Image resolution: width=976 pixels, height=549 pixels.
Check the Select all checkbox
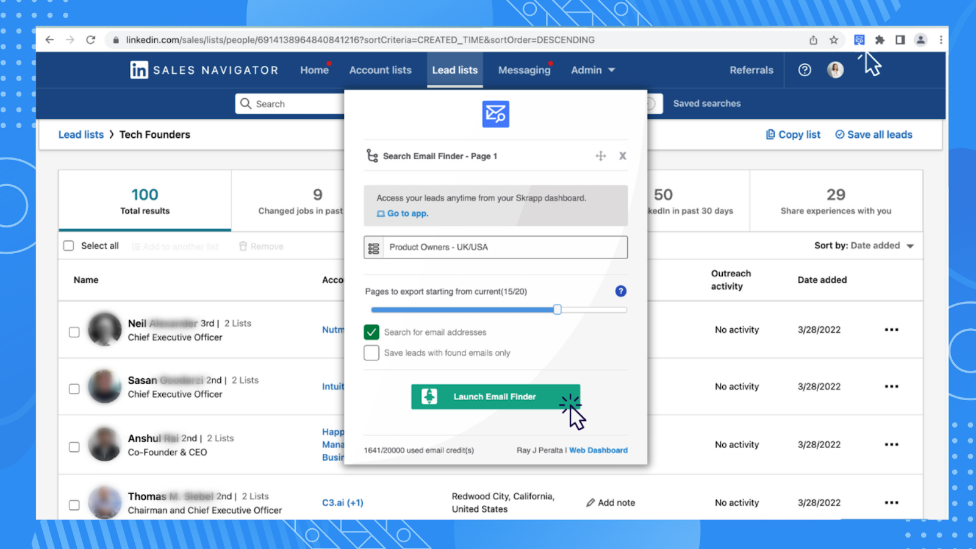[69, 246]
